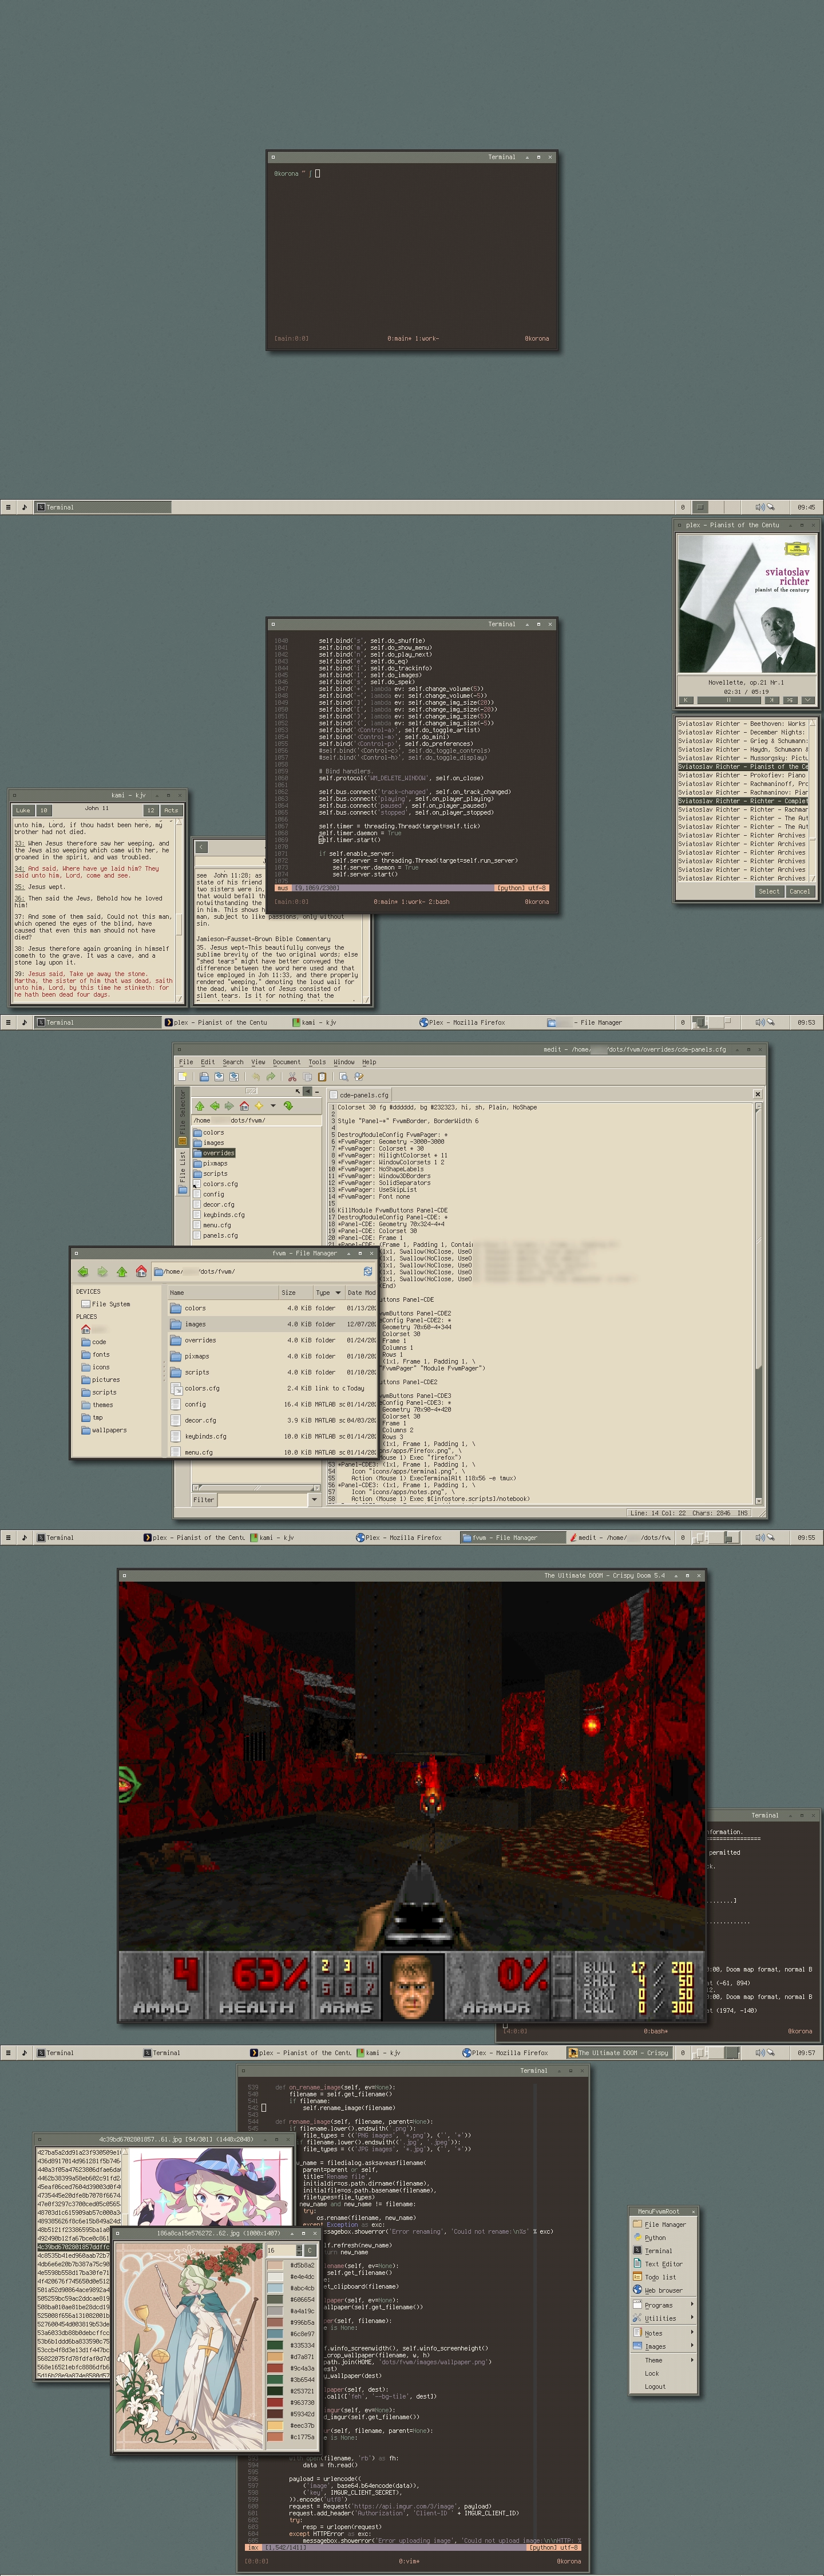This screenshot has width=824, height=2576.
Task: Click the bookmark star in medit File Selector
Action: point(258,1106)
